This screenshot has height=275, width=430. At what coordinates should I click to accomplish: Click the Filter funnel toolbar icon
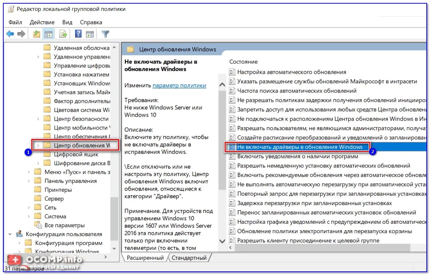105,34
